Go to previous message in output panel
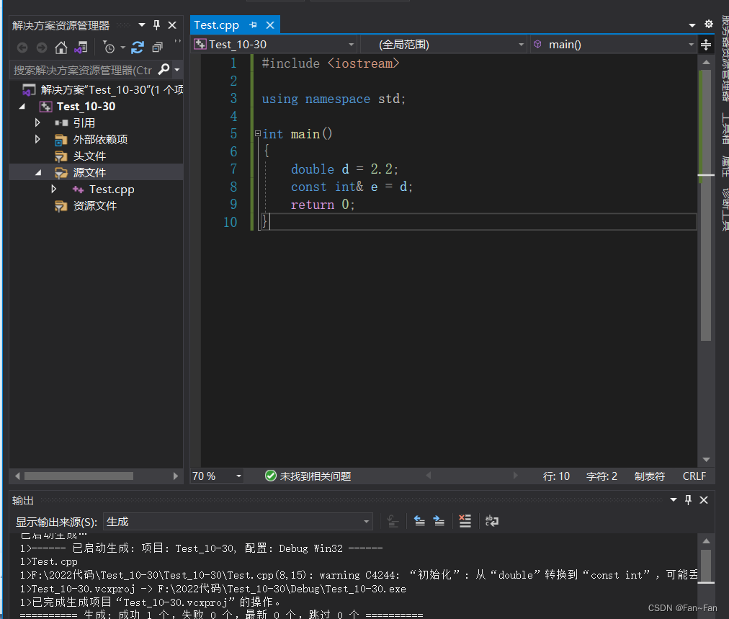This screenshot has width=729, height=619. click(419, 521)
